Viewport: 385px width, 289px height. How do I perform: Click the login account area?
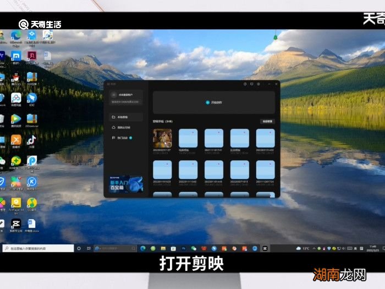(x=126, y=98)
